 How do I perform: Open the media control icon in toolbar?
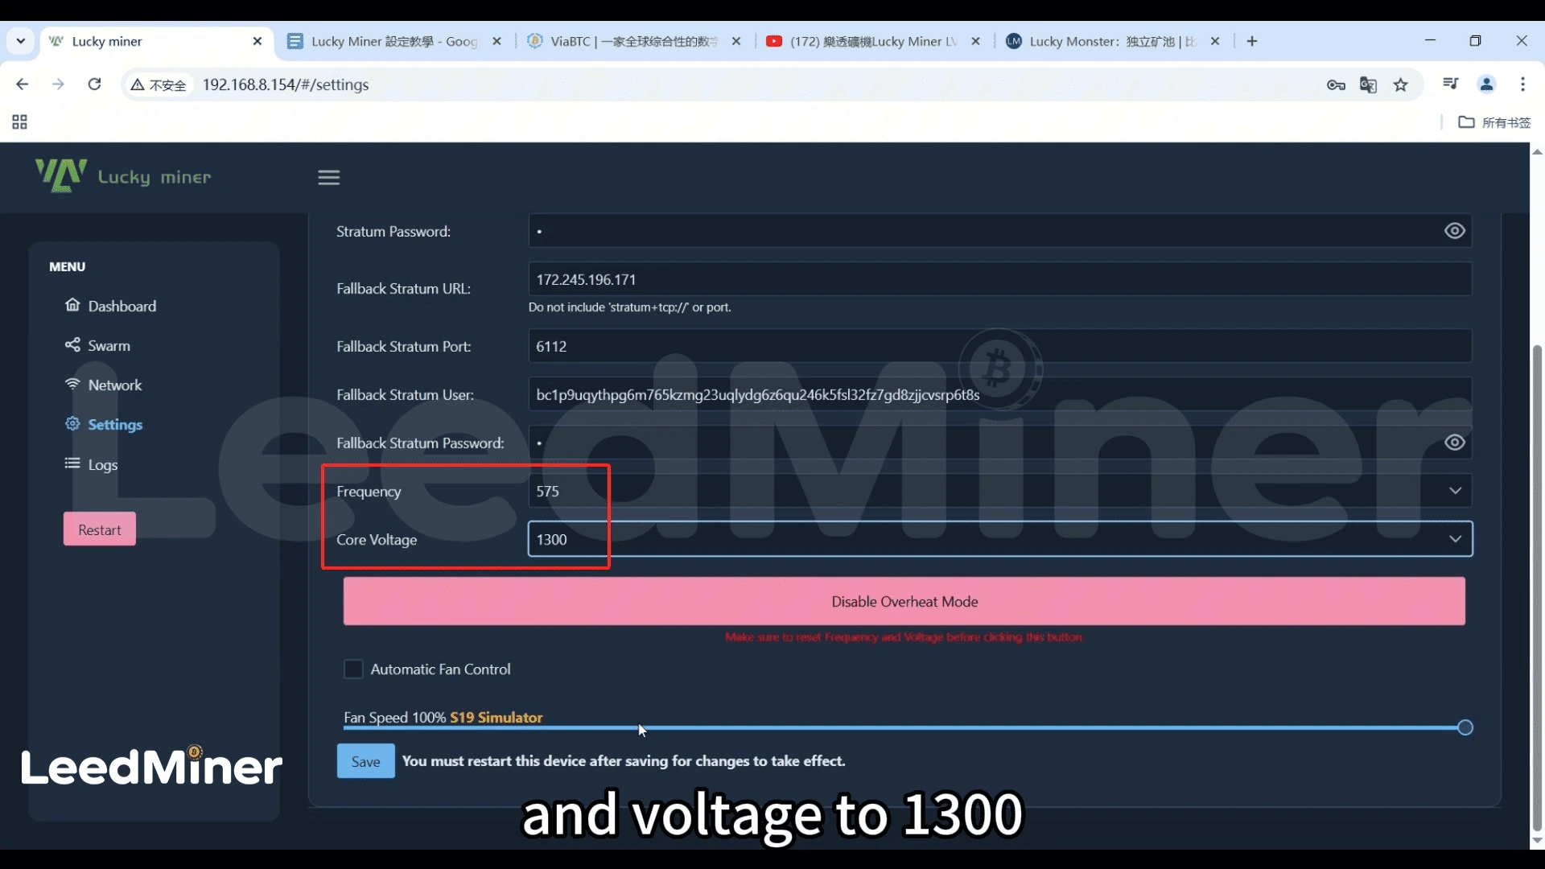[1451, 84]
